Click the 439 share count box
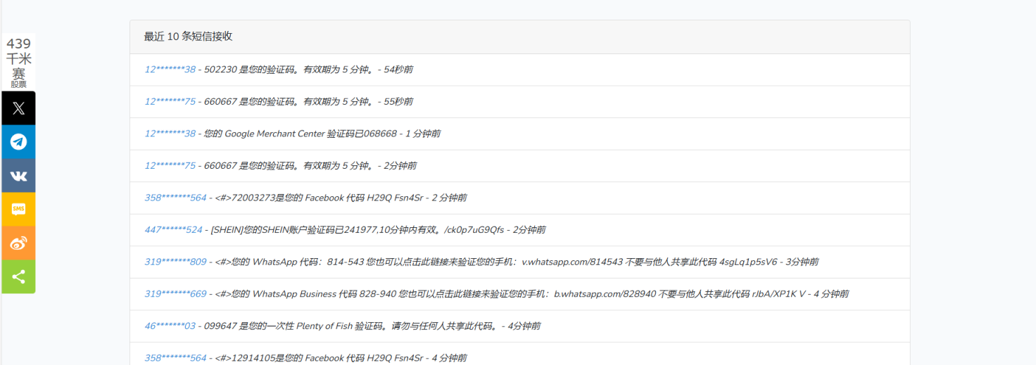 18,62
